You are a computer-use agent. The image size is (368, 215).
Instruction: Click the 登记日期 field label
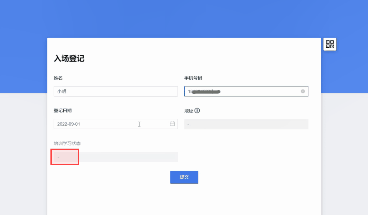[63, 111]
